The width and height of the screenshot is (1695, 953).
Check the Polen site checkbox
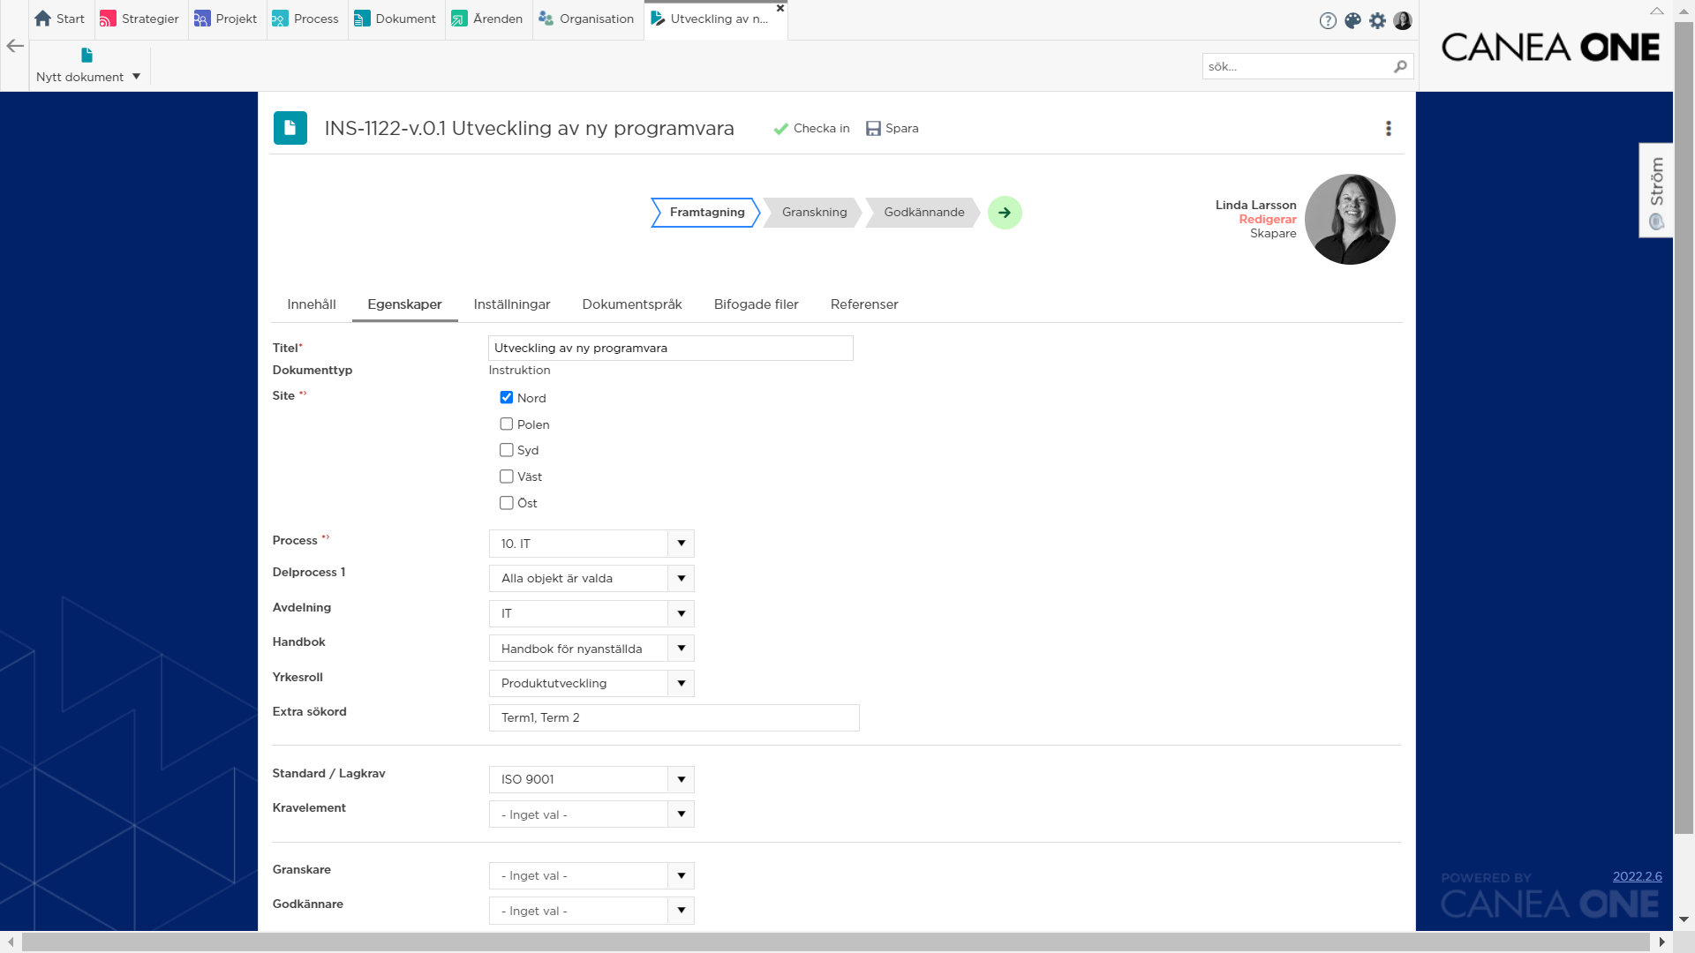click(x=507, y=424)
